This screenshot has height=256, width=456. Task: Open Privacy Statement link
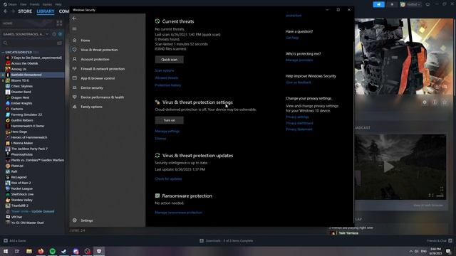click(299, 129)
